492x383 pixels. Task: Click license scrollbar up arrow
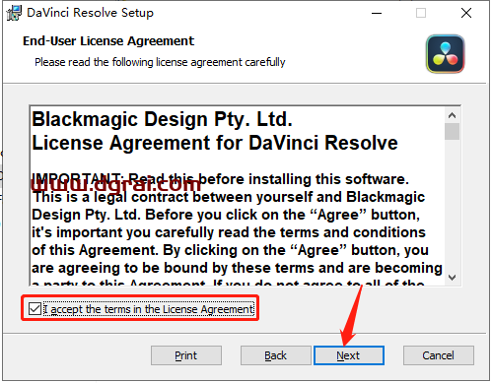tap(453, 115)
